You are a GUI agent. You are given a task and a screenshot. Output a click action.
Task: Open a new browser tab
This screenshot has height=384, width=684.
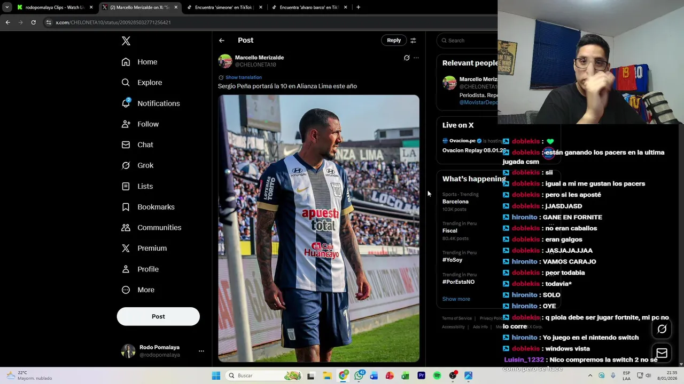(358, 7)
